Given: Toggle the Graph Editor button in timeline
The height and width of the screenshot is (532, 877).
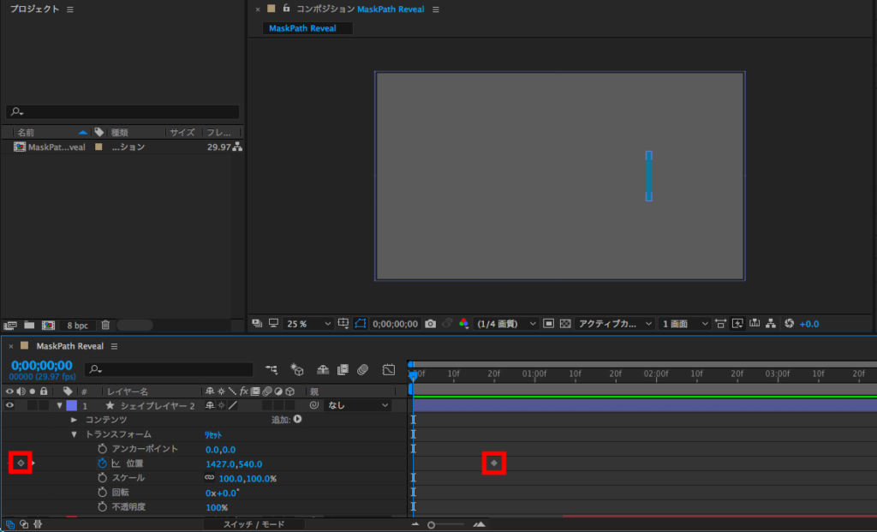Looking at the screenshot, I should 388,370.
